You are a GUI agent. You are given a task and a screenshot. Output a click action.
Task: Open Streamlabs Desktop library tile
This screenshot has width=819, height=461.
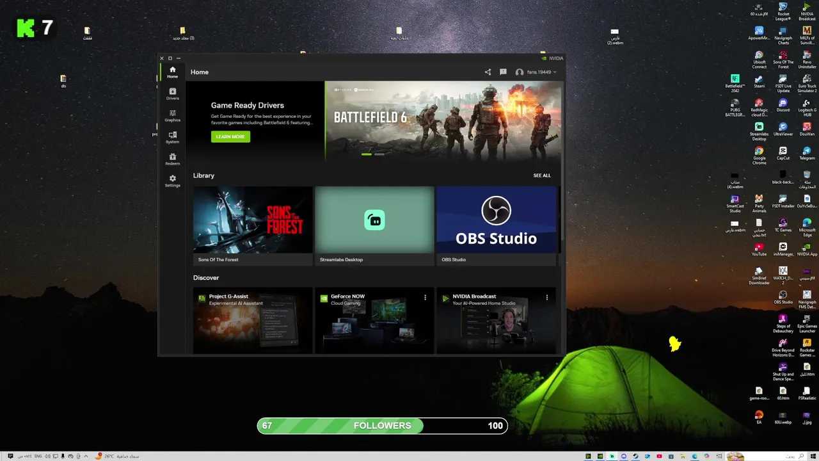pos(374,225)
